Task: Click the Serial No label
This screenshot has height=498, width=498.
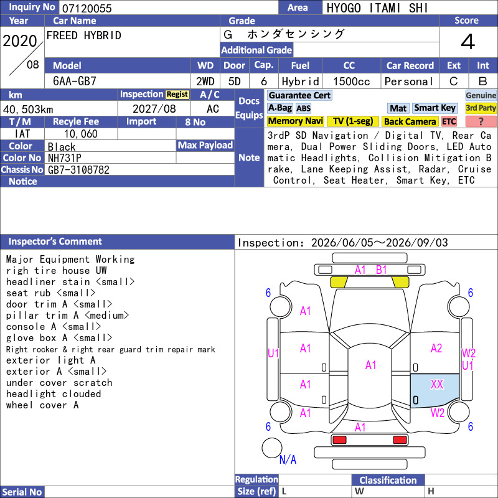Action: tap(22, 492)
